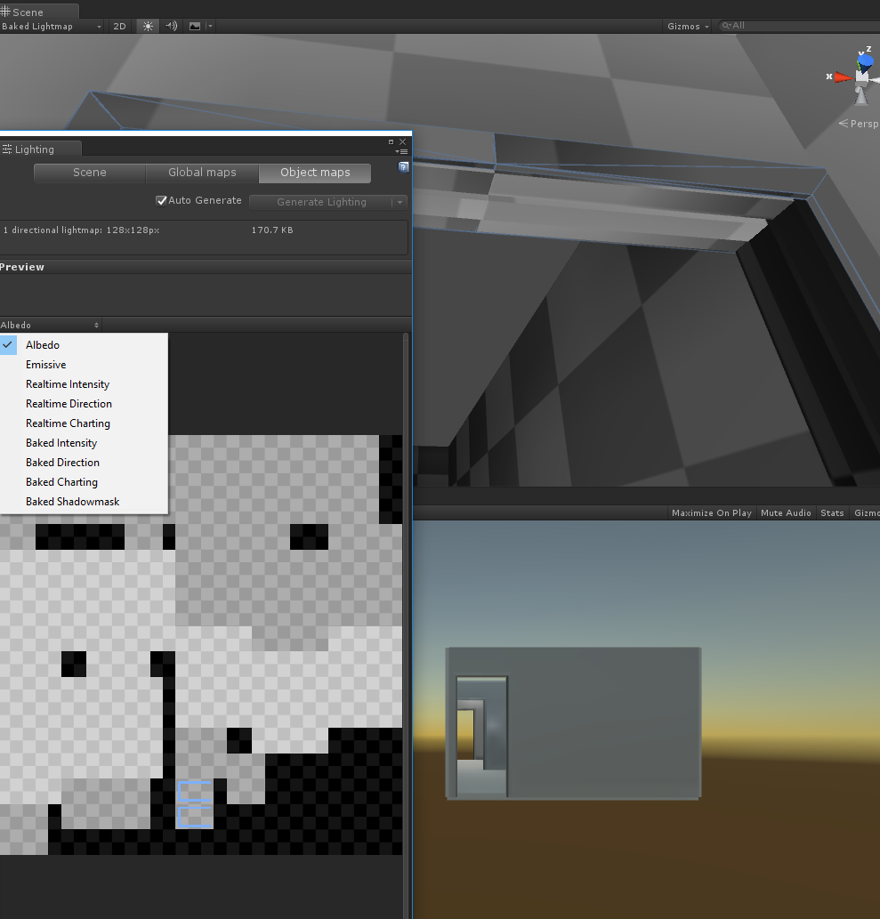Open Gizmos dropdown in Scene view
Viewport: 880px width, 919px height.
pos(689,27)
